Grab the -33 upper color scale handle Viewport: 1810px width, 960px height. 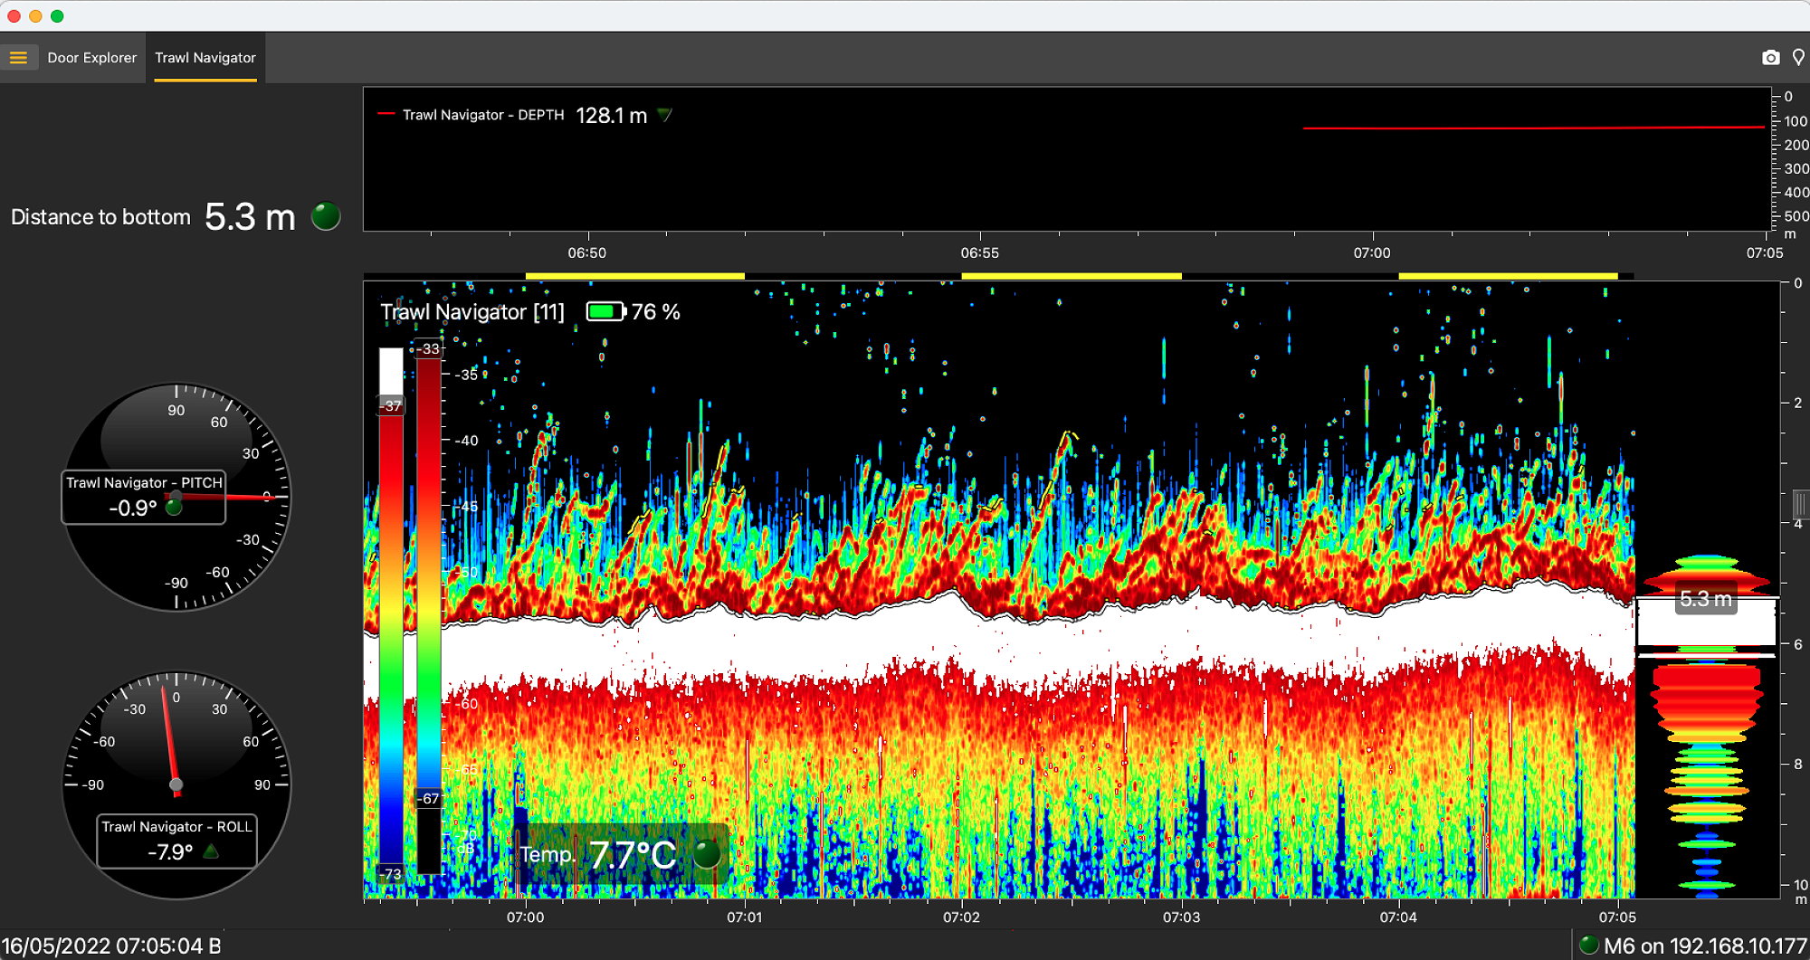[x=429, y=348]
